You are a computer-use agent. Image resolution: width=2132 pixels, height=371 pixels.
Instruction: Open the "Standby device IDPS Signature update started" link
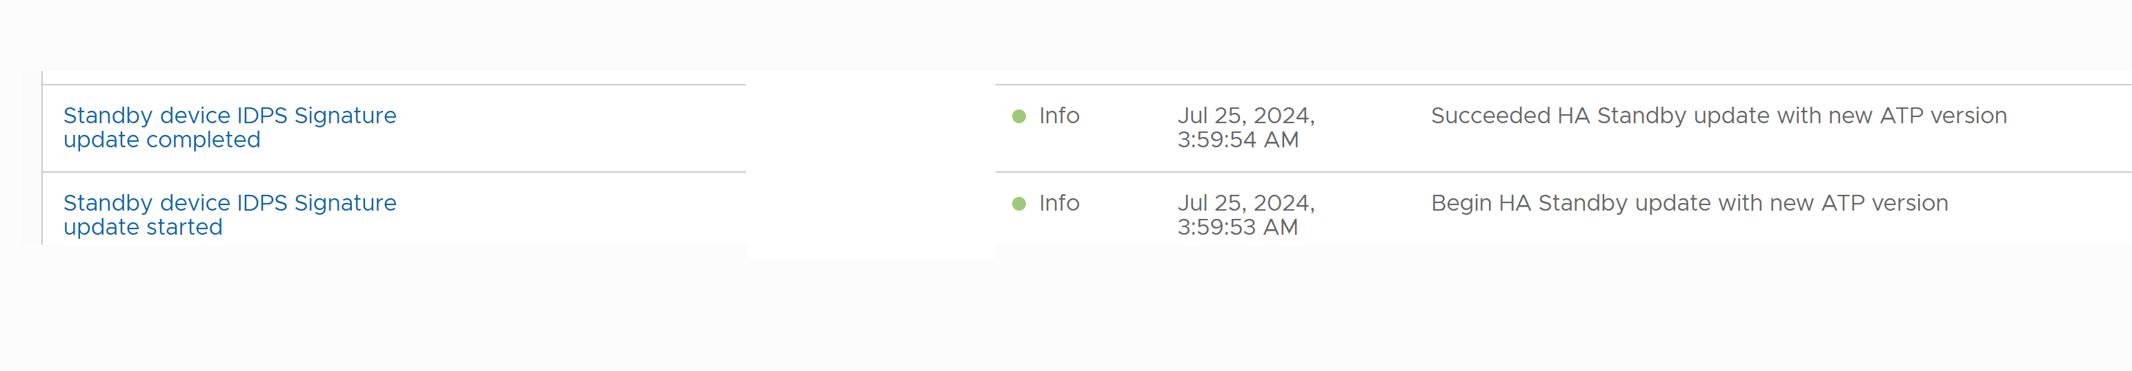pos(229,215)
